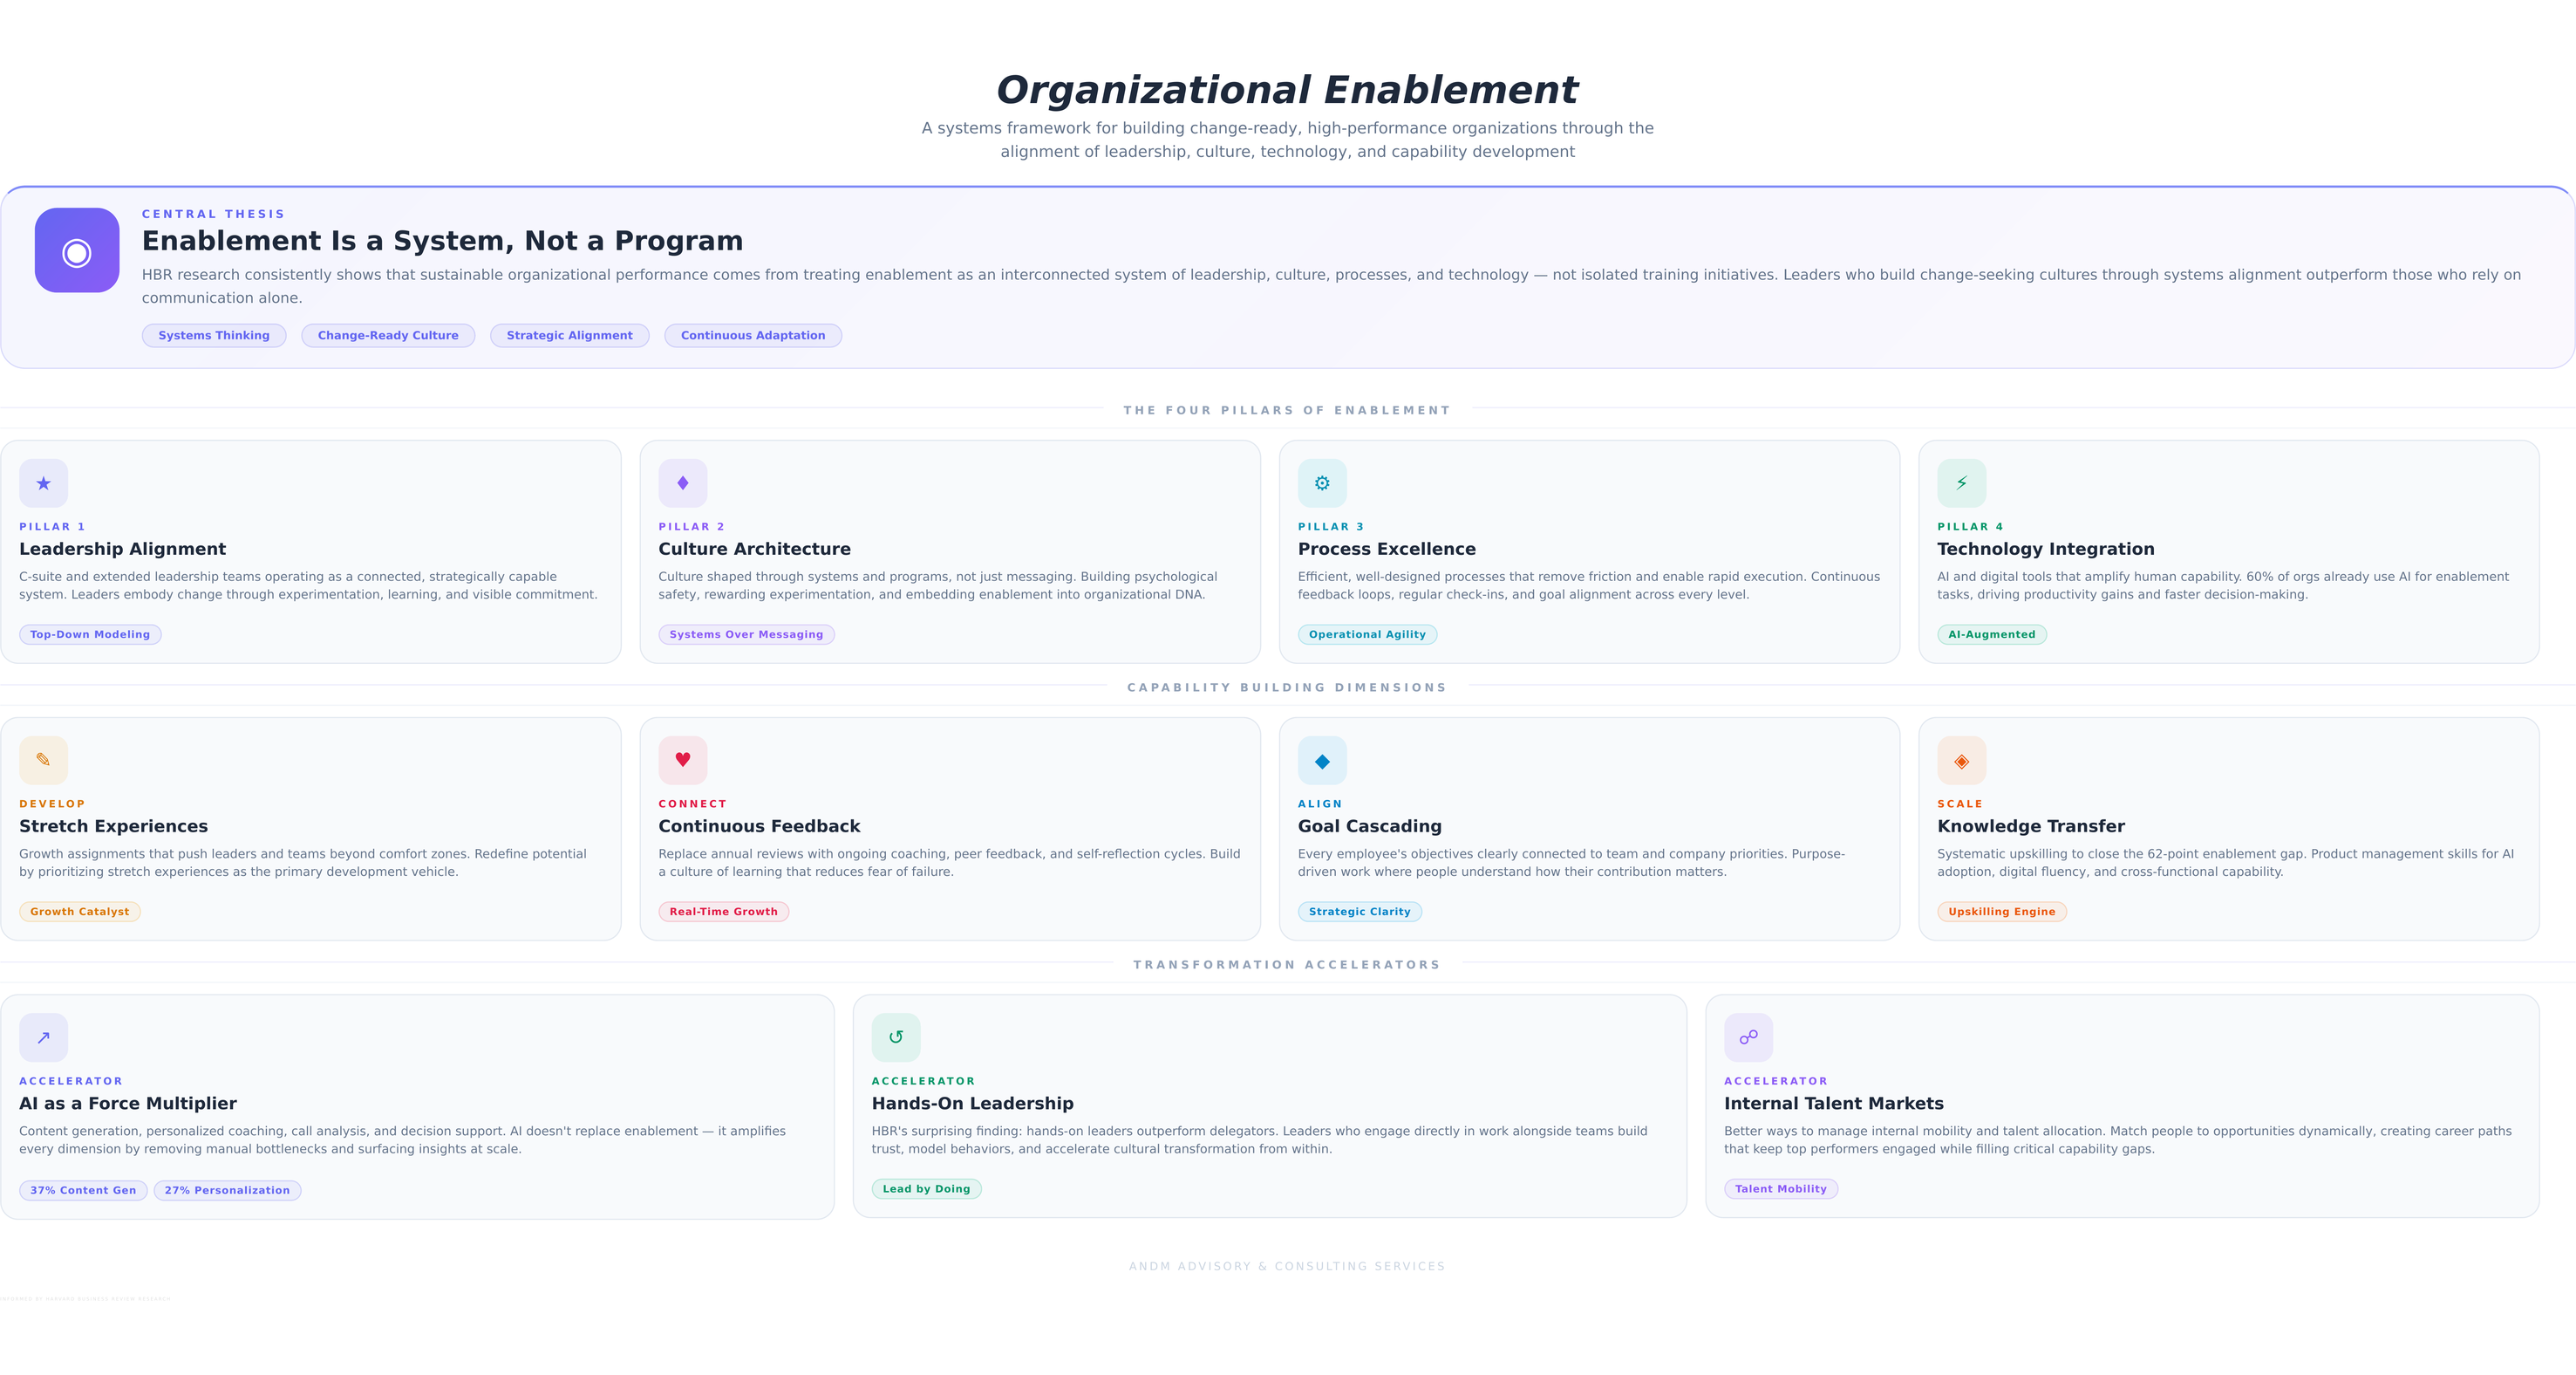
Task: Click the Change-Ready Culture tag
Action: tap(388, 335)
